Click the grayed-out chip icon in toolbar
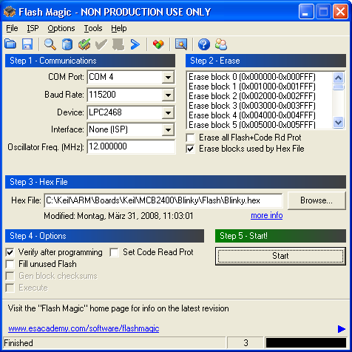The image size is (352, 352). pyautogui.click(x=118, y=44)
